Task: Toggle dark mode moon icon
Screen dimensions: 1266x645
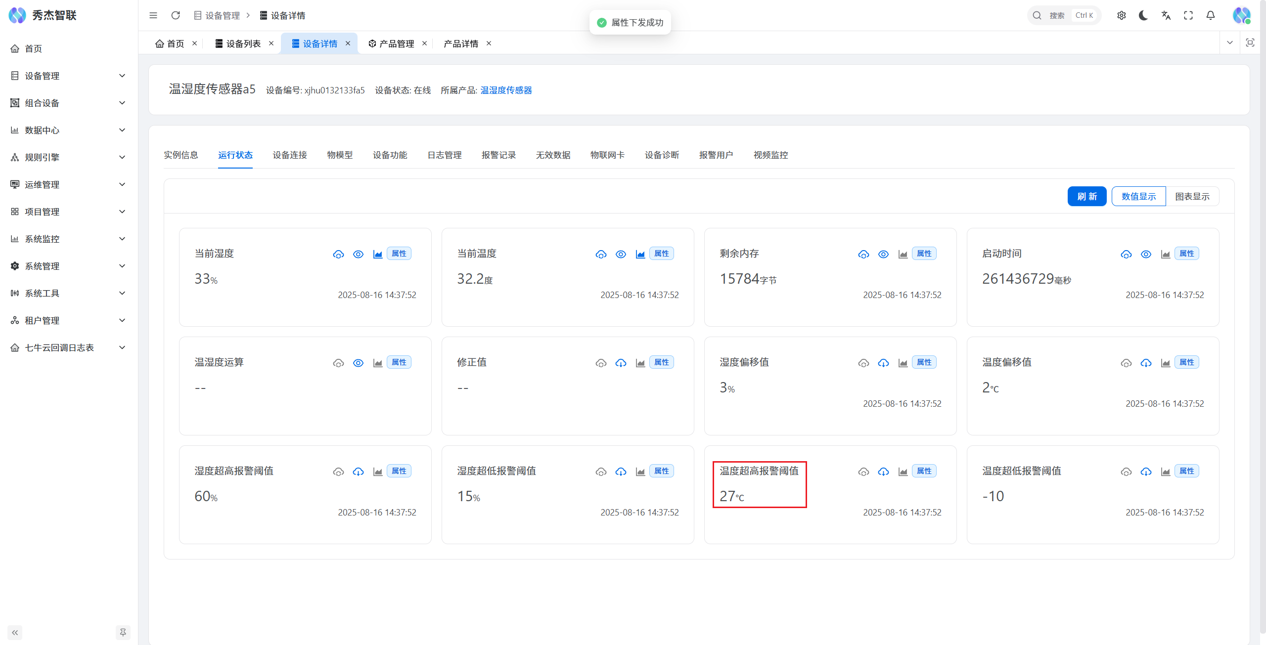Action: click(x=1143, y=15)
